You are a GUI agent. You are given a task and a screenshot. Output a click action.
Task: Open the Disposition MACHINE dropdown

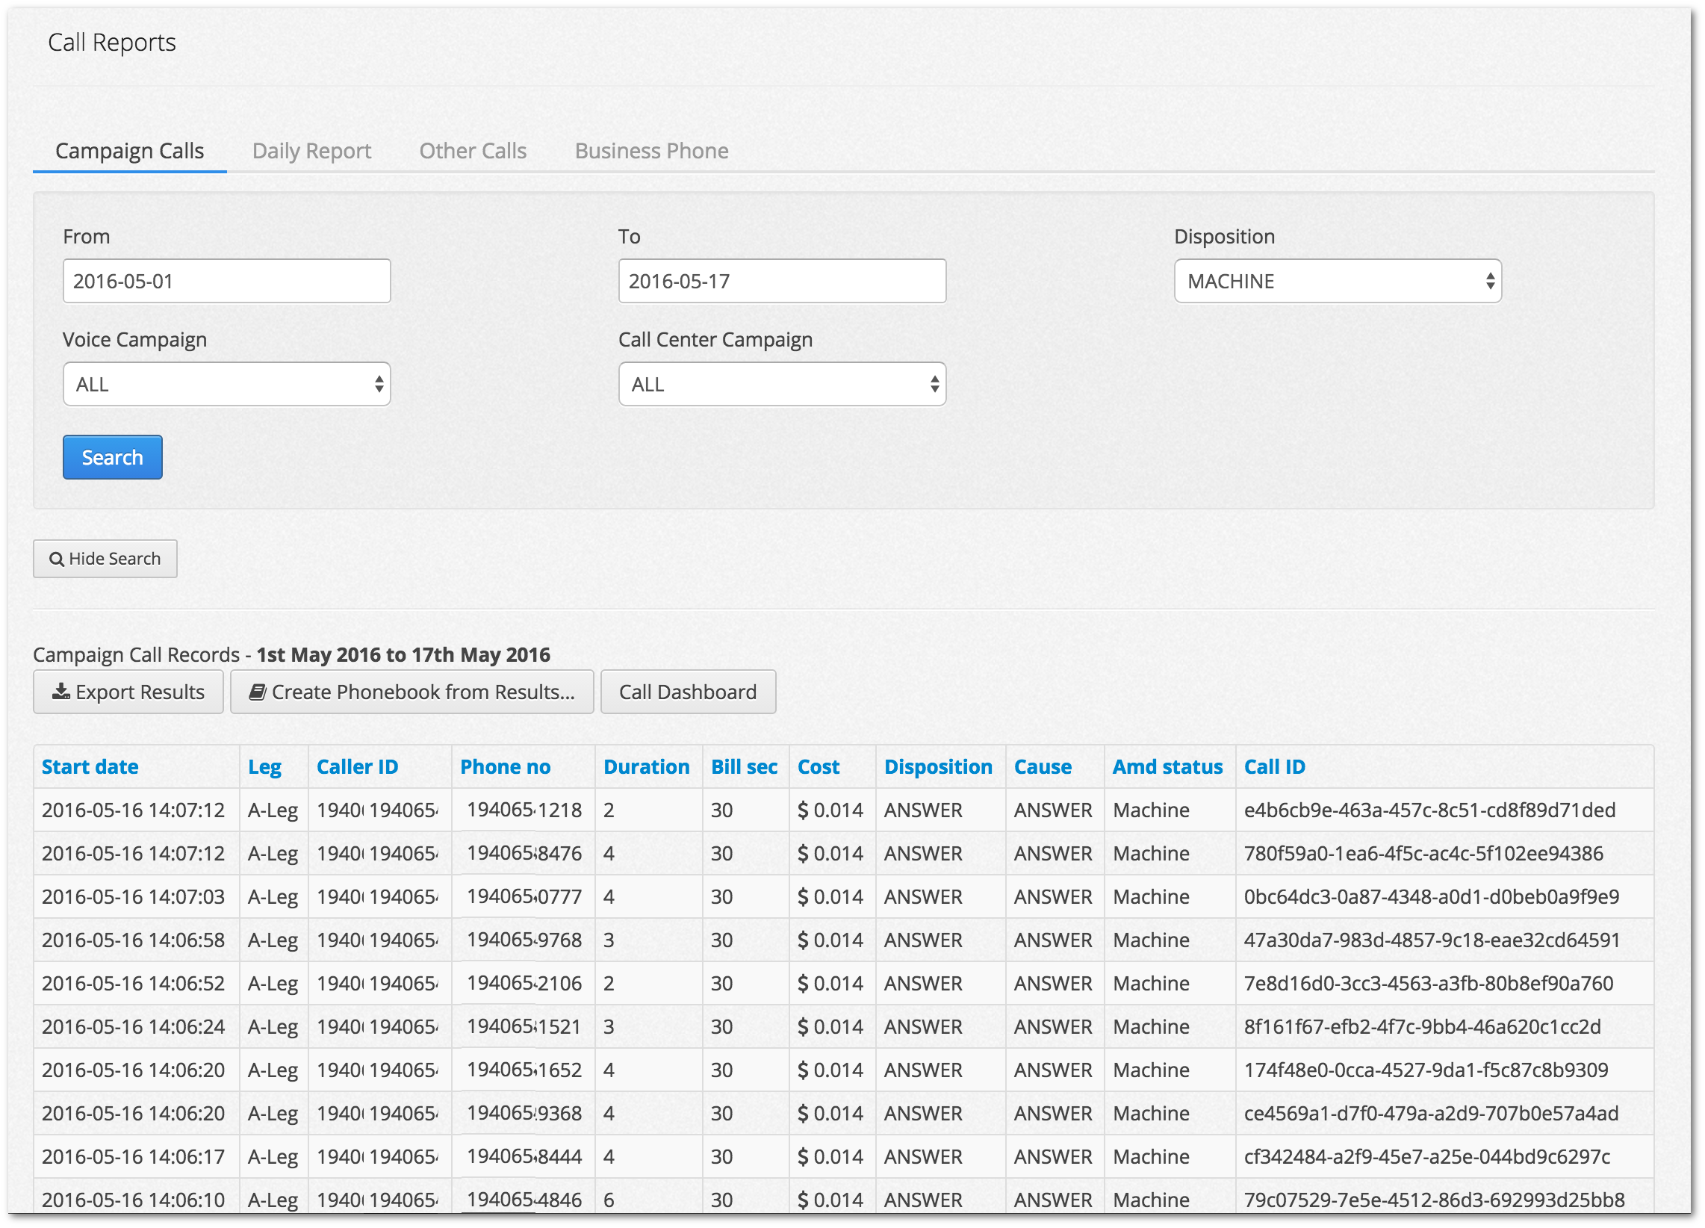(1338, 282)
